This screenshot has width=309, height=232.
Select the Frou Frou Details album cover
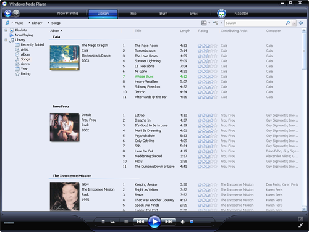(x=64, y=127)
